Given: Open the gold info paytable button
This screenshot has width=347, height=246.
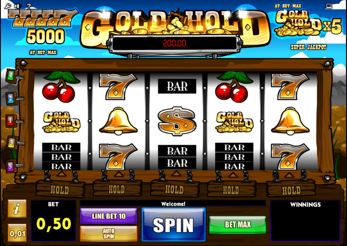Looking at the screenshot, I should click(17, 208).
